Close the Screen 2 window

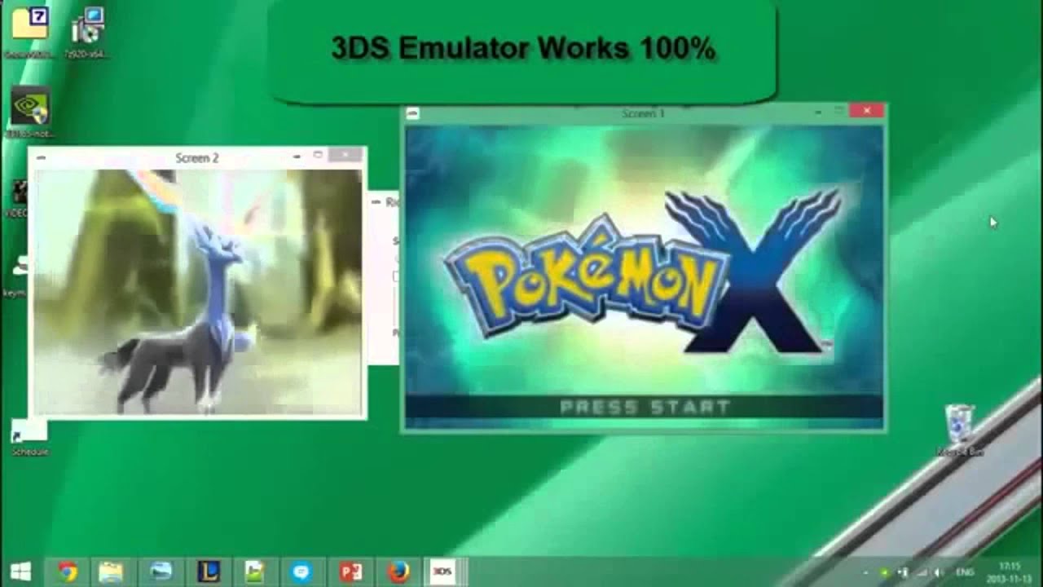tap(346, 155)
